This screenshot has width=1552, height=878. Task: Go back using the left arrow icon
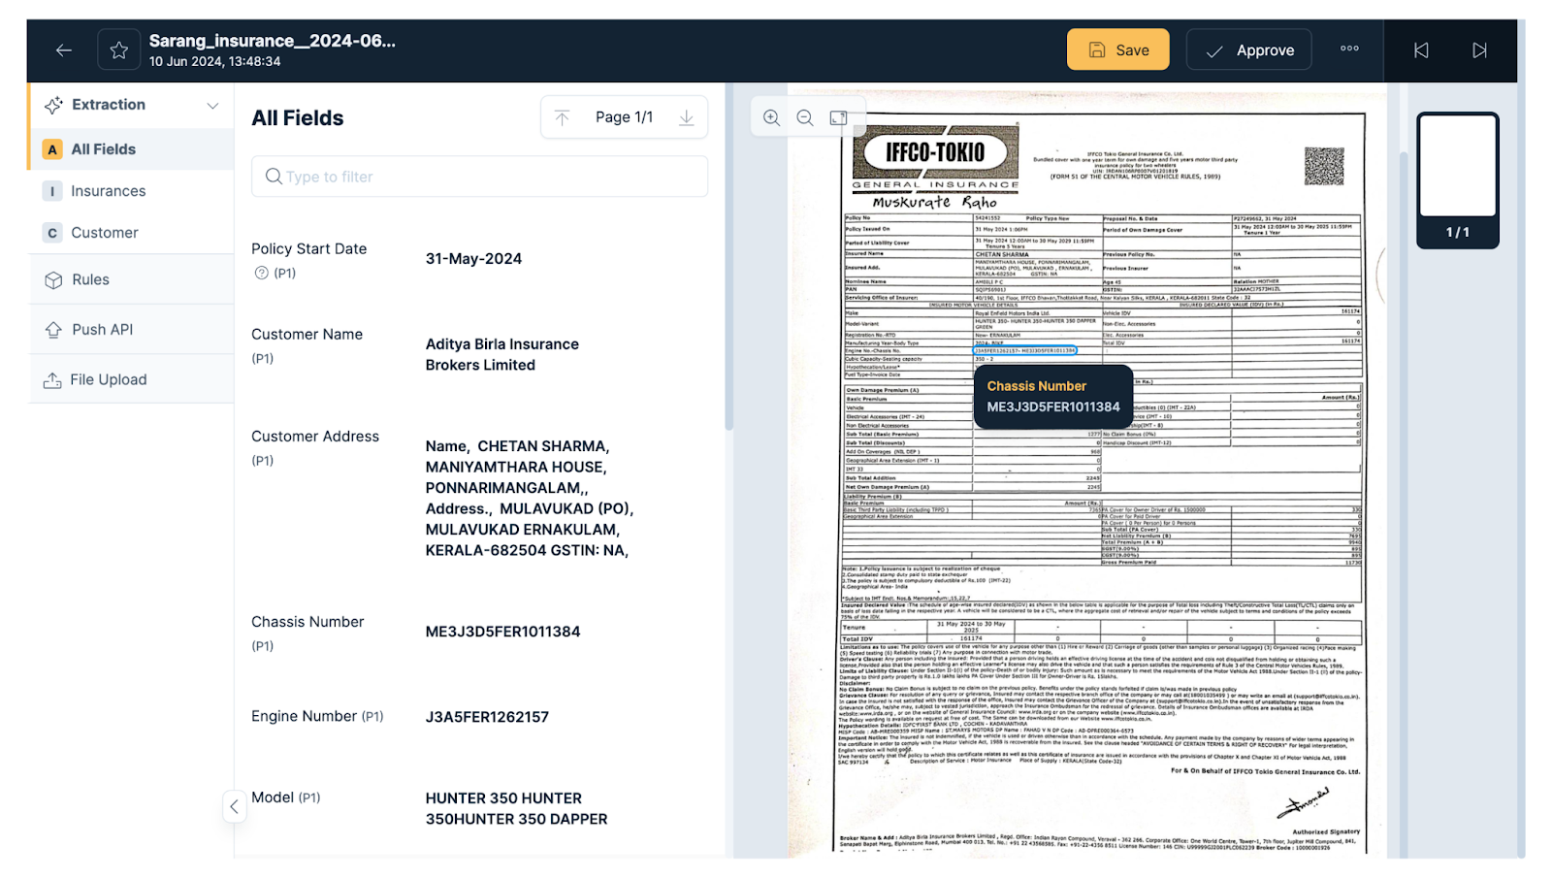(64, 50)
